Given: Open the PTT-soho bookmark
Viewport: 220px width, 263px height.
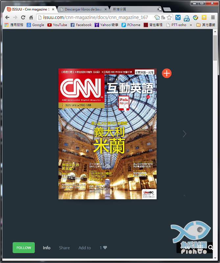Looking at the screenshot, I should pos(176,25).
